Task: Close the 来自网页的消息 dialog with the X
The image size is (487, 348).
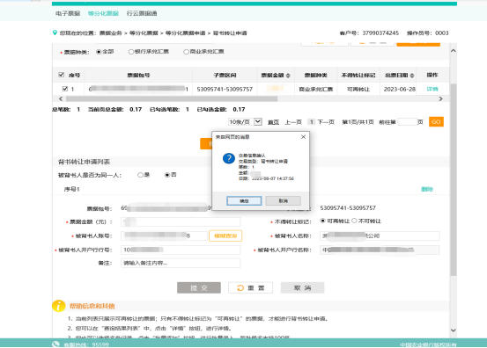Action: point(304,137)
